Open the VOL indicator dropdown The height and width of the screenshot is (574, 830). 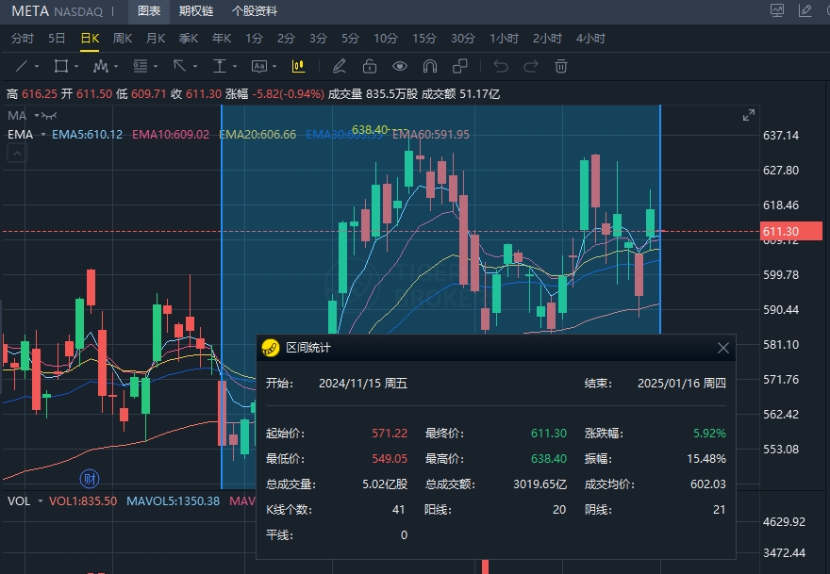(41, 501)
